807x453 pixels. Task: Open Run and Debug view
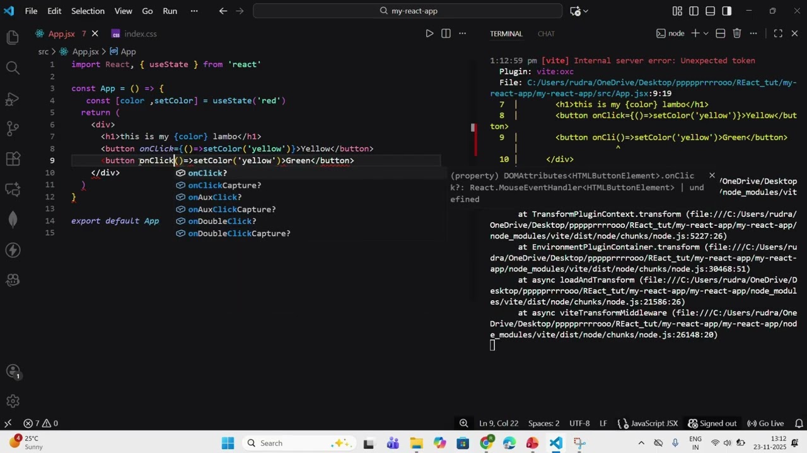click(13, 98)
